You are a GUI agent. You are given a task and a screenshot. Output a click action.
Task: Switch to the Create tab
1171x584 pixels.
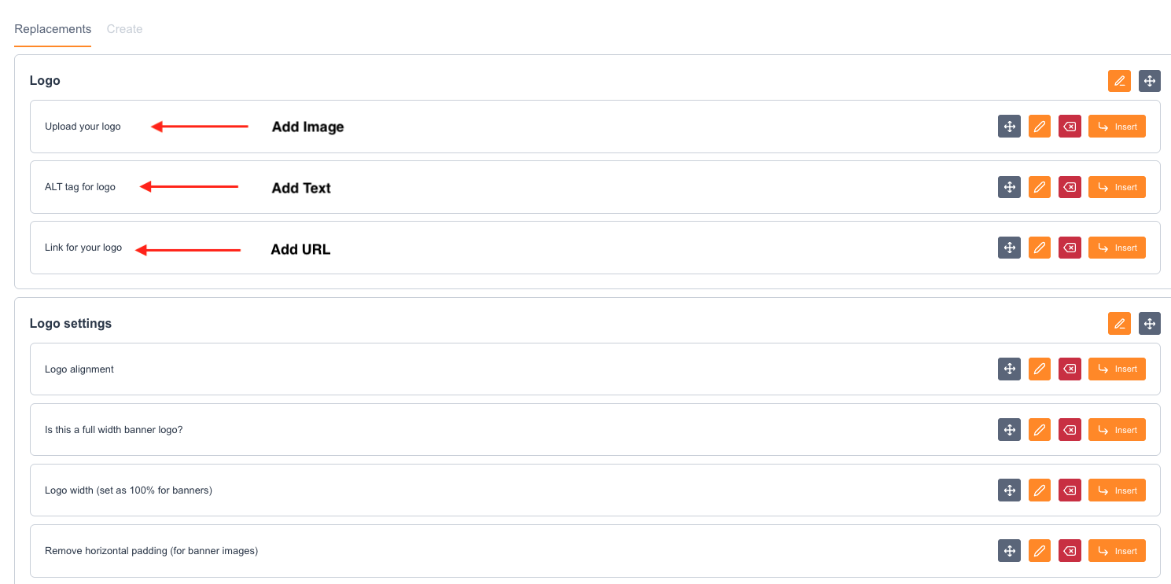tap(124, 29)
